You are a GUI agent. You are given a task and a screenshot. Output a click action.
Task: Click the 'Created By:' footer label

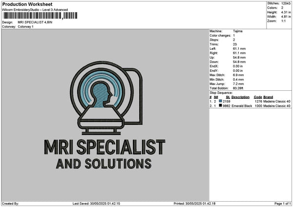click(x=10, y=204)
